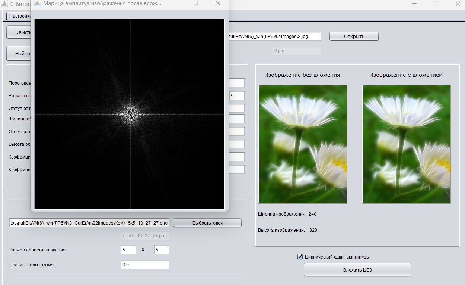Click the Изображение без вложения label
This screenshot has height=285, width=465.
click(x=302, y=75)
